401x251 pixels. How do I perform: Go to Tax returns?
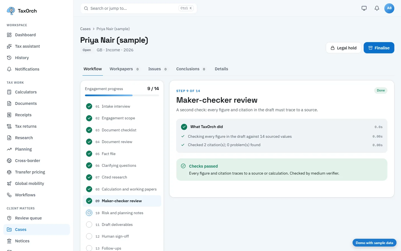click(x=36, y=126)
